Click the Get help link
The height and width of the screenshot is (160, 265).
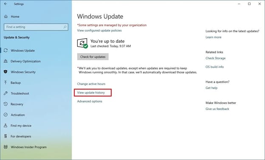[x=211, y=88]
